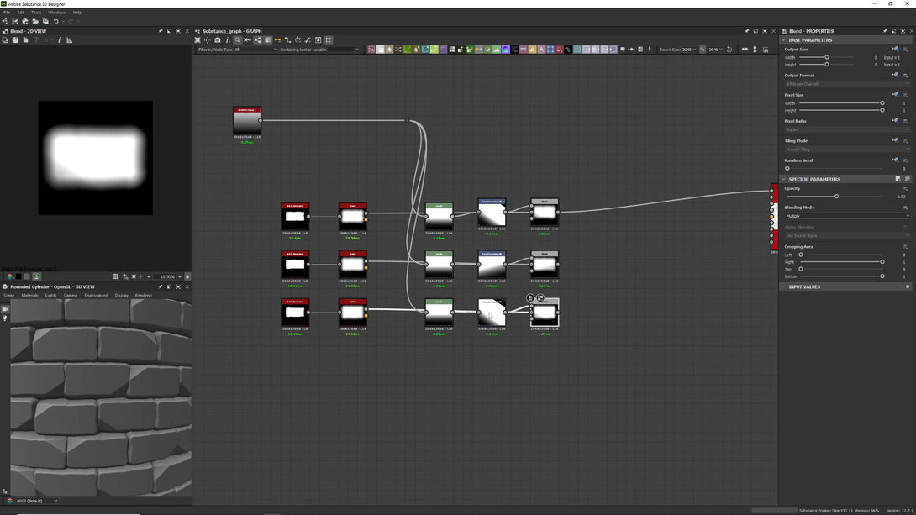This screenshot has width=916, height=515.
Task: Click the Opacity value field 0.52
Action: point(901,197)
